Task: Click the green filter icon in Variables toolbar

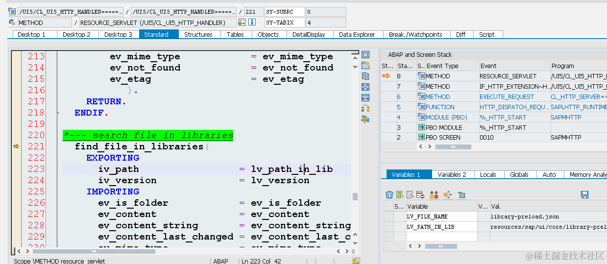Action: pyautogui.click(x=461, y=195)
